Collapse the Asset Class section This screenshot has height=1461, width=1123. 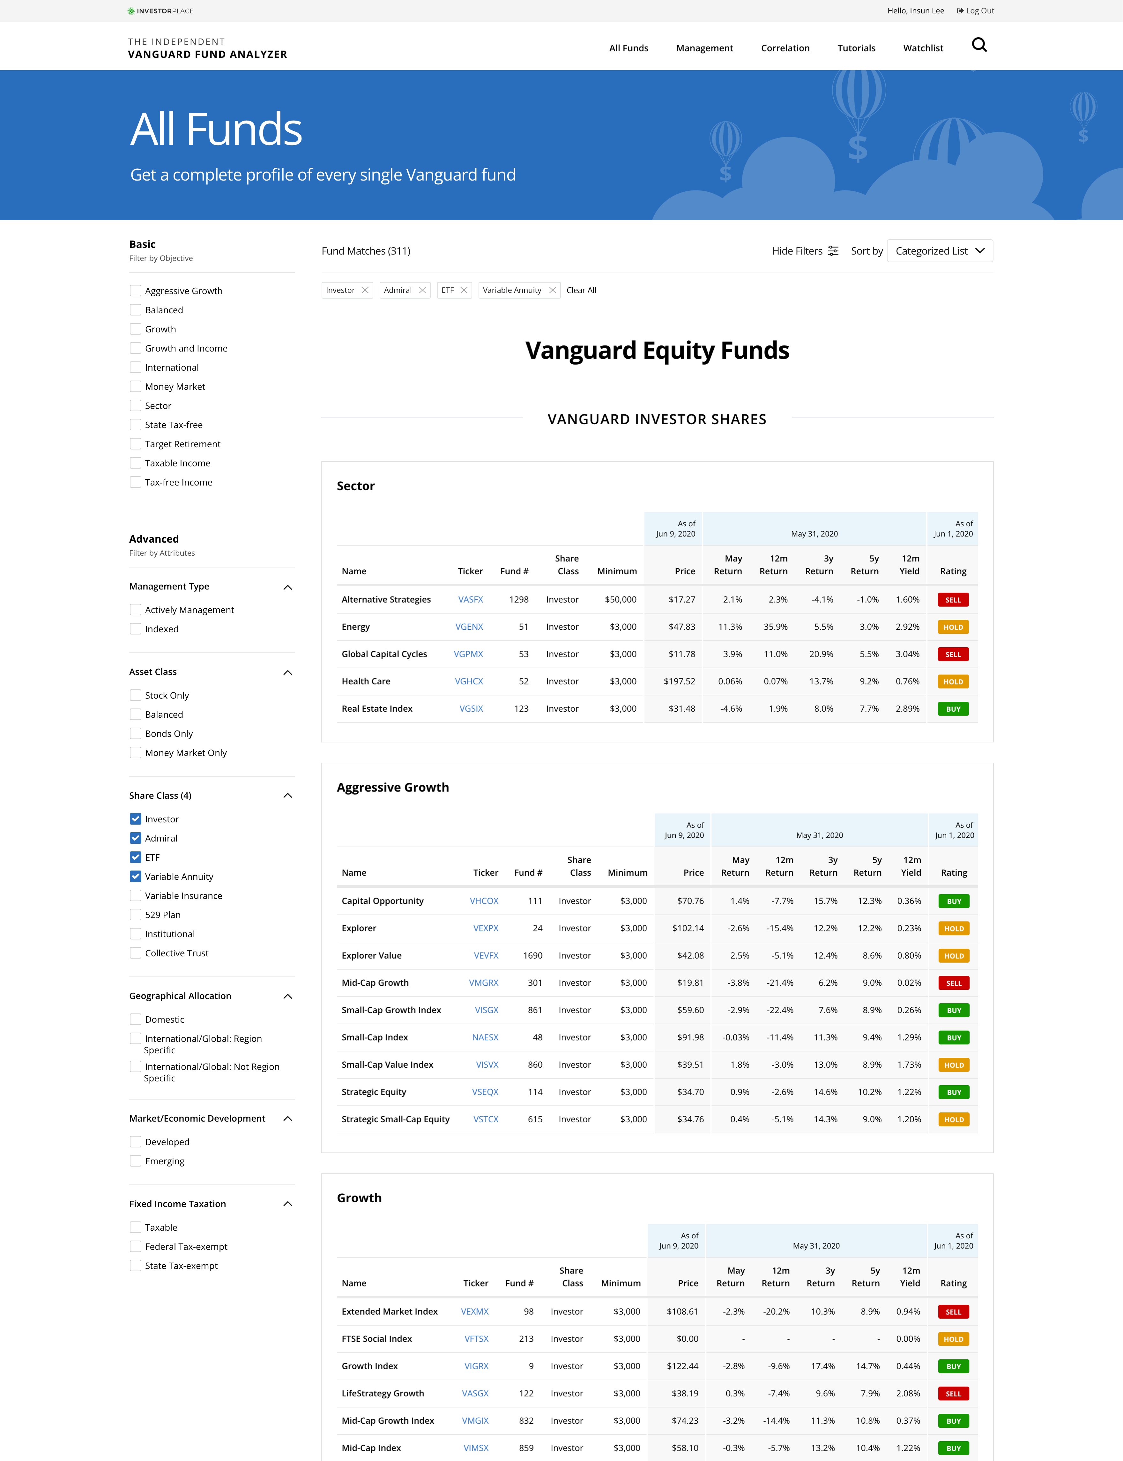[287, 672]
